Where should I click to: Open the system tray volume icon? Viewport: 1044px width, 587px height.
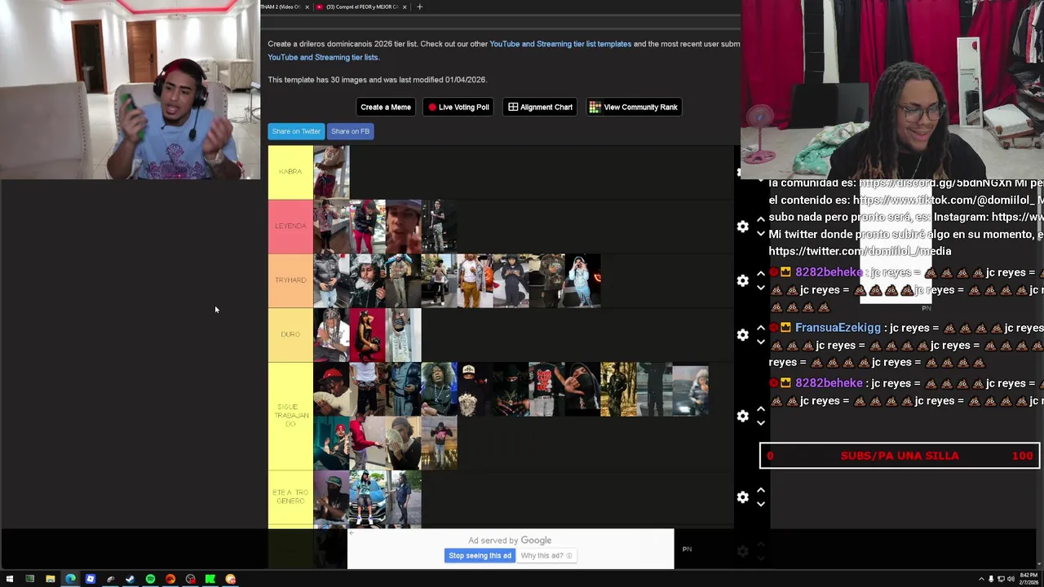1011,579
